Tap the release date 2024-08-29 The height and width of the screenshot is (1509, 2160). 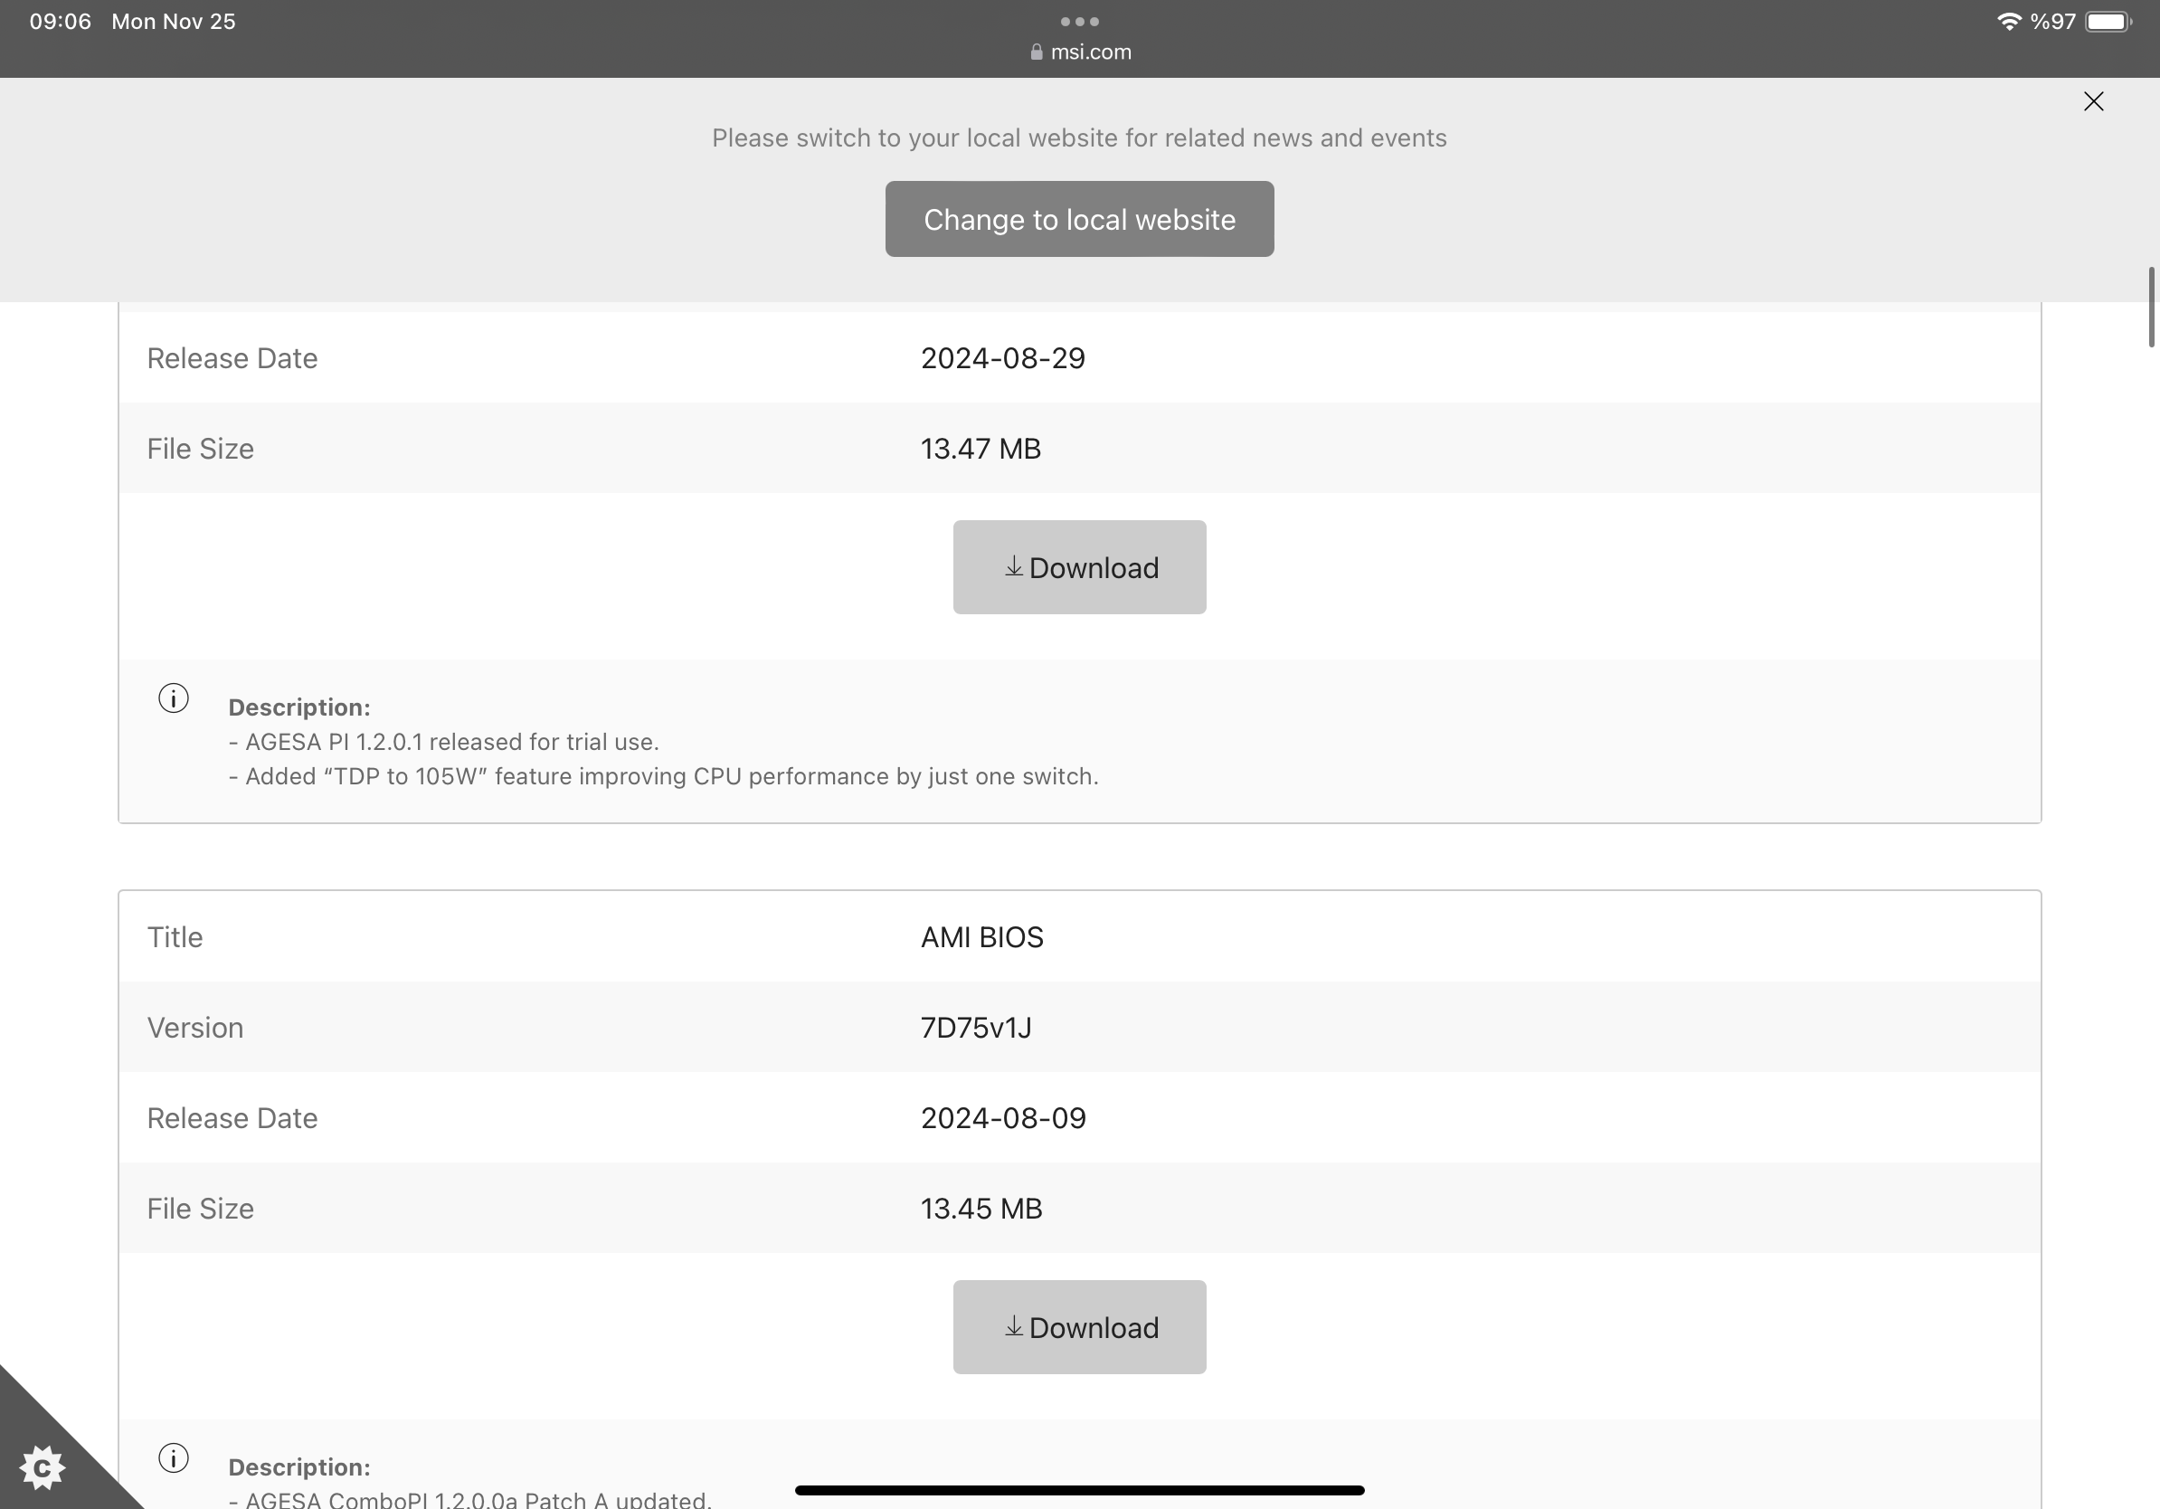(1002, 358)
